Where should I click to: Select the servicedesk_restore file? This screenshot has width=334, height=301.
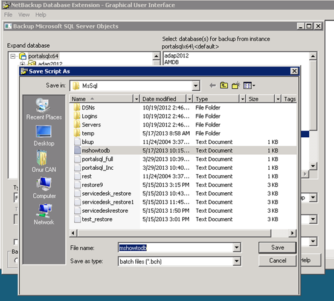106,193
